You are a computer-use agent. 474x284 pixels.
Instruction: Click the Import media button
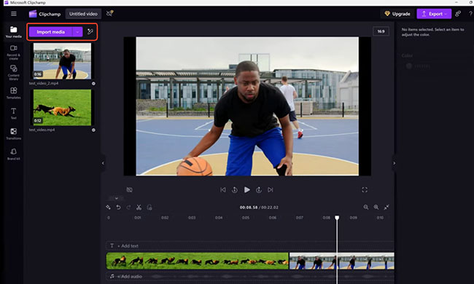tap(51, 32)
